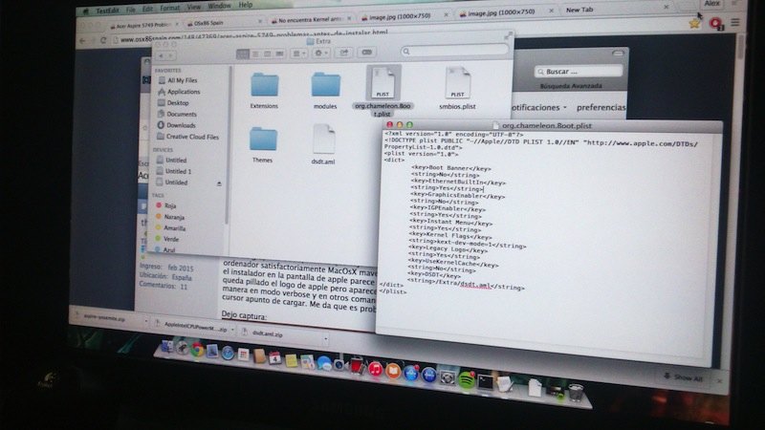Open the Chrome hamburger menu
765x430 pixels.
pos(735,22)
